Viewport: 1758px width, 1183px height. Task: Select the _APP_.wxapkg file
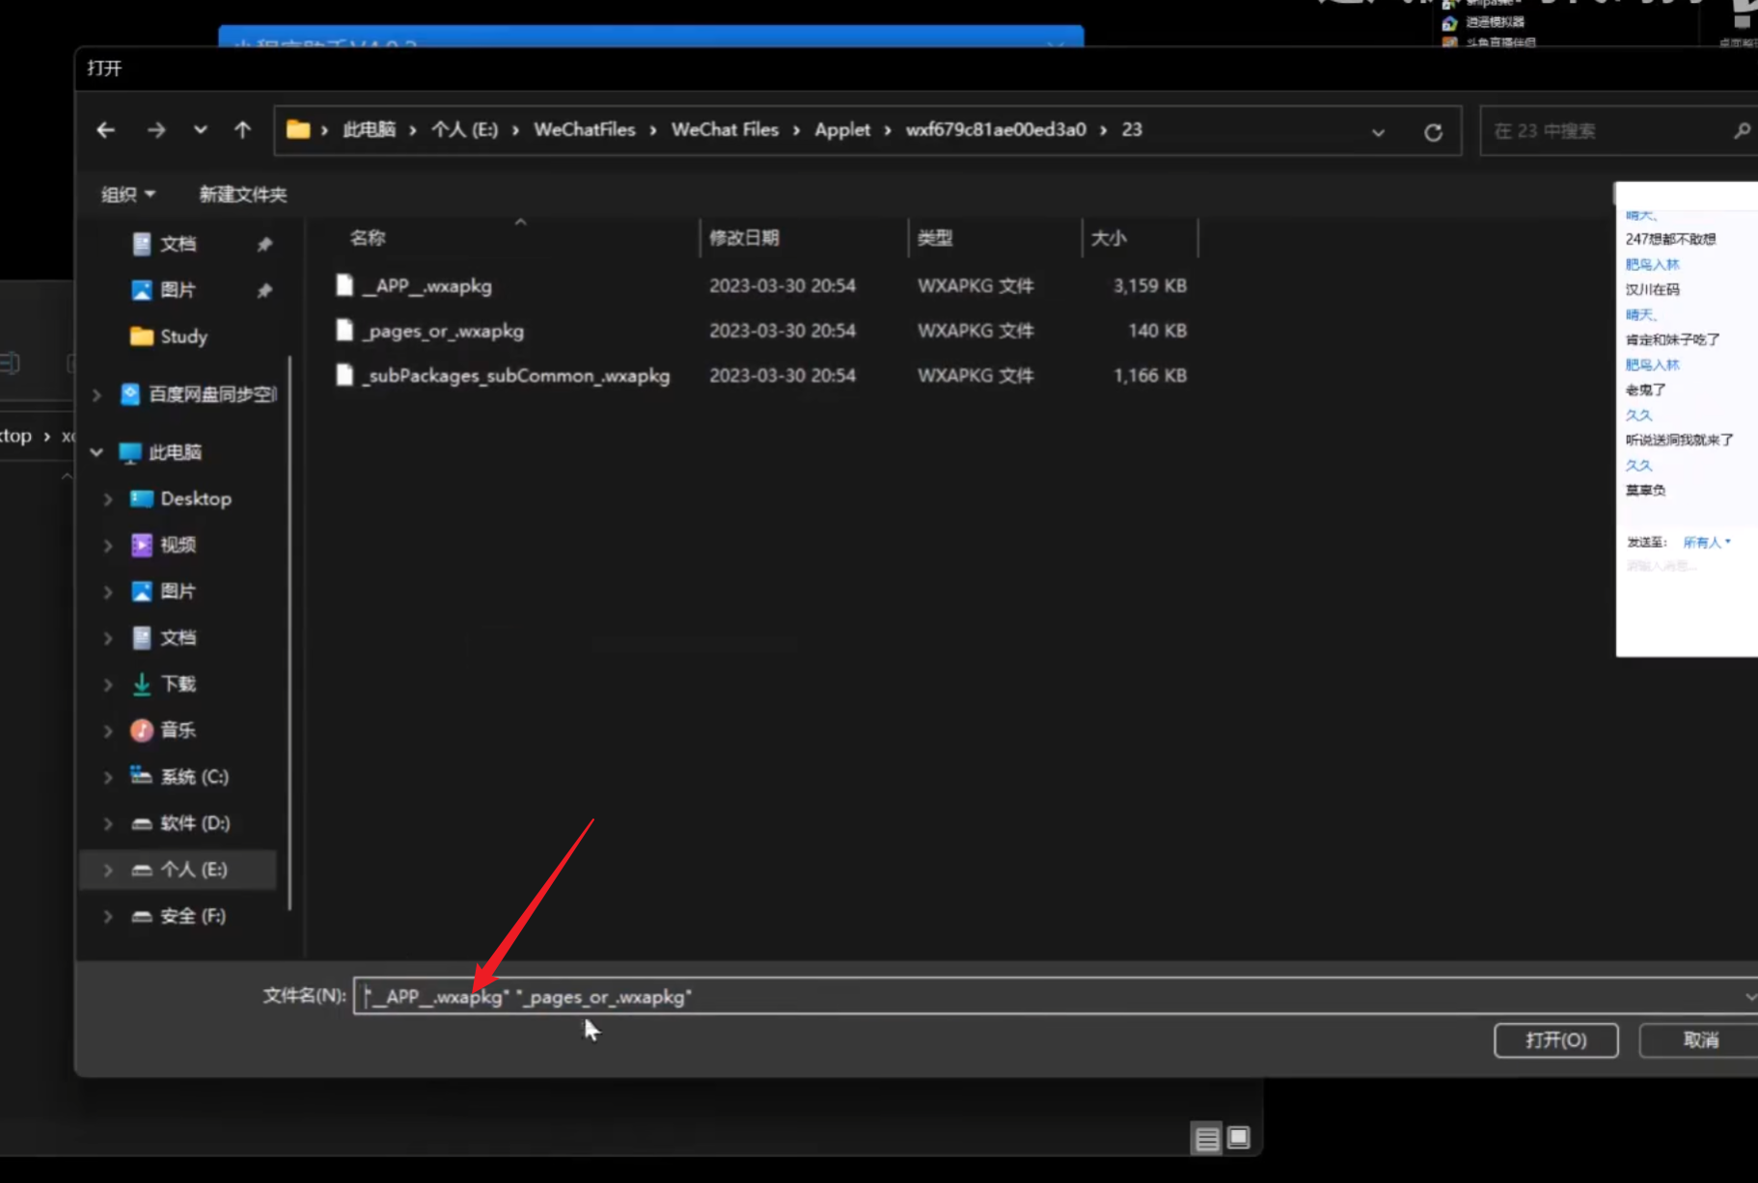click(427, 285)
